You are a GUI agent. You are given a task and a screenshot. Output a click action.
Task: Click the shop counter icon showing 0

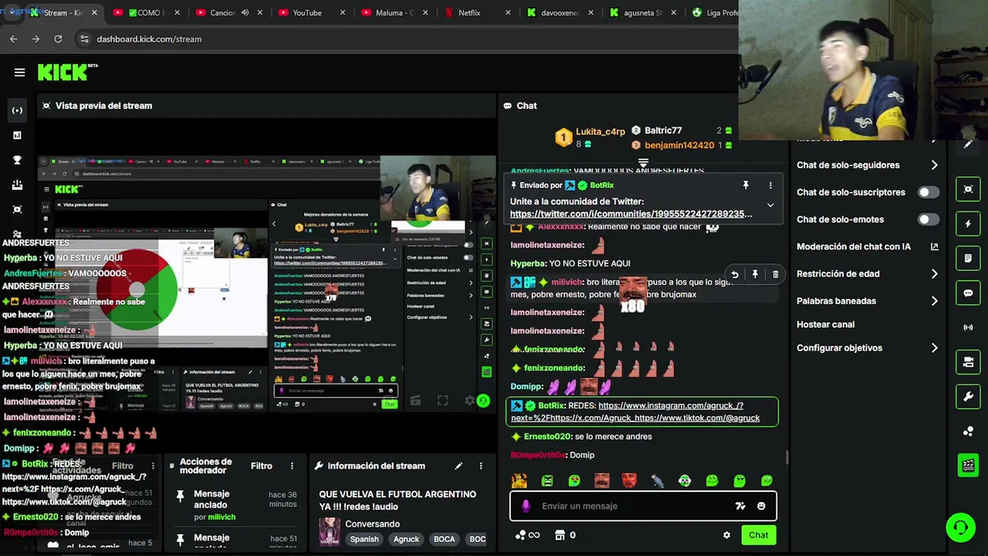[566, 535]
